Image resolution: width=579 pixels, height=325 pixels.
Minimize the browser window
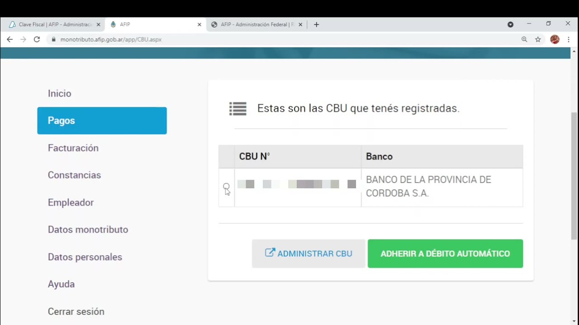coord(529,23)
